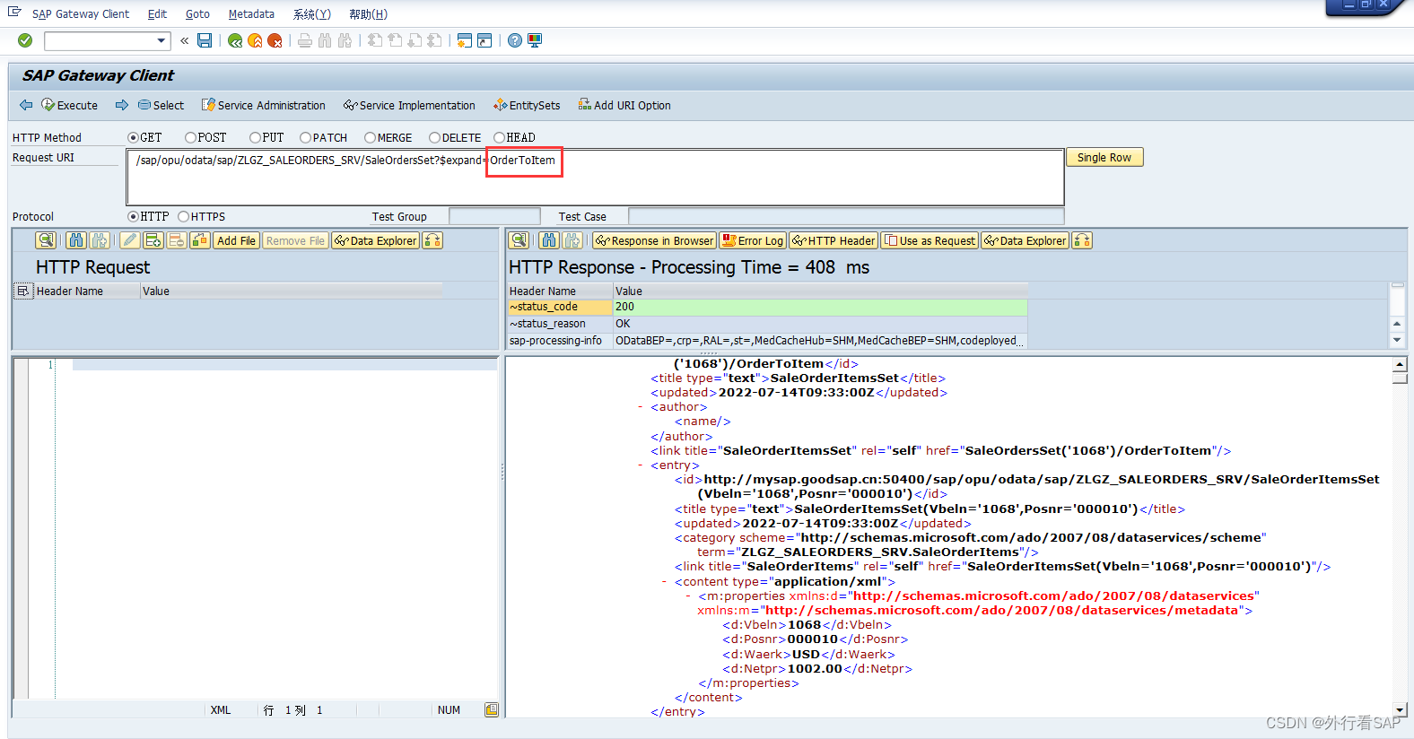Click the Service Implementation button
Image resolution: width=1414 pixels, height=739 pixels.
click(x=409, y=105)
